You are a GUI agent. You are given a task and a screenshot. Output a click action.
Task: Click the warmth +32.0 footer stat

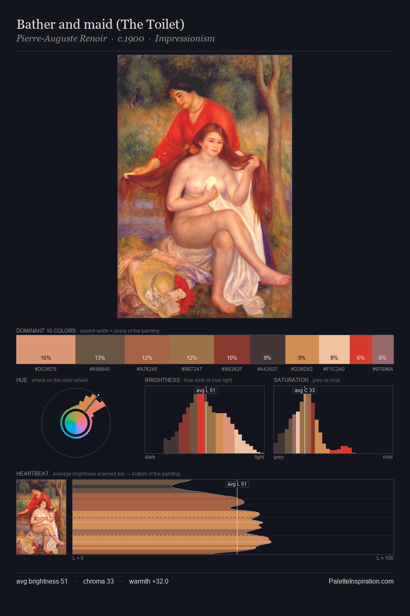point(148,581)
